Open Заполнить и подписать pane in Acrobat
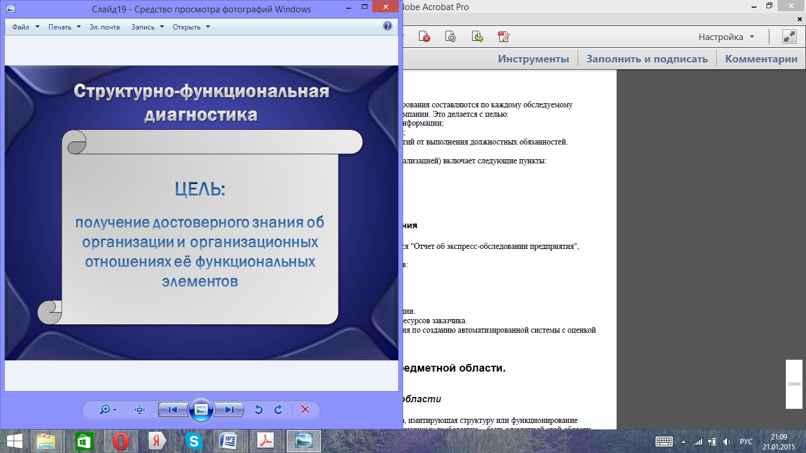This screenshot has height=453, width=806. coord(647,58)
